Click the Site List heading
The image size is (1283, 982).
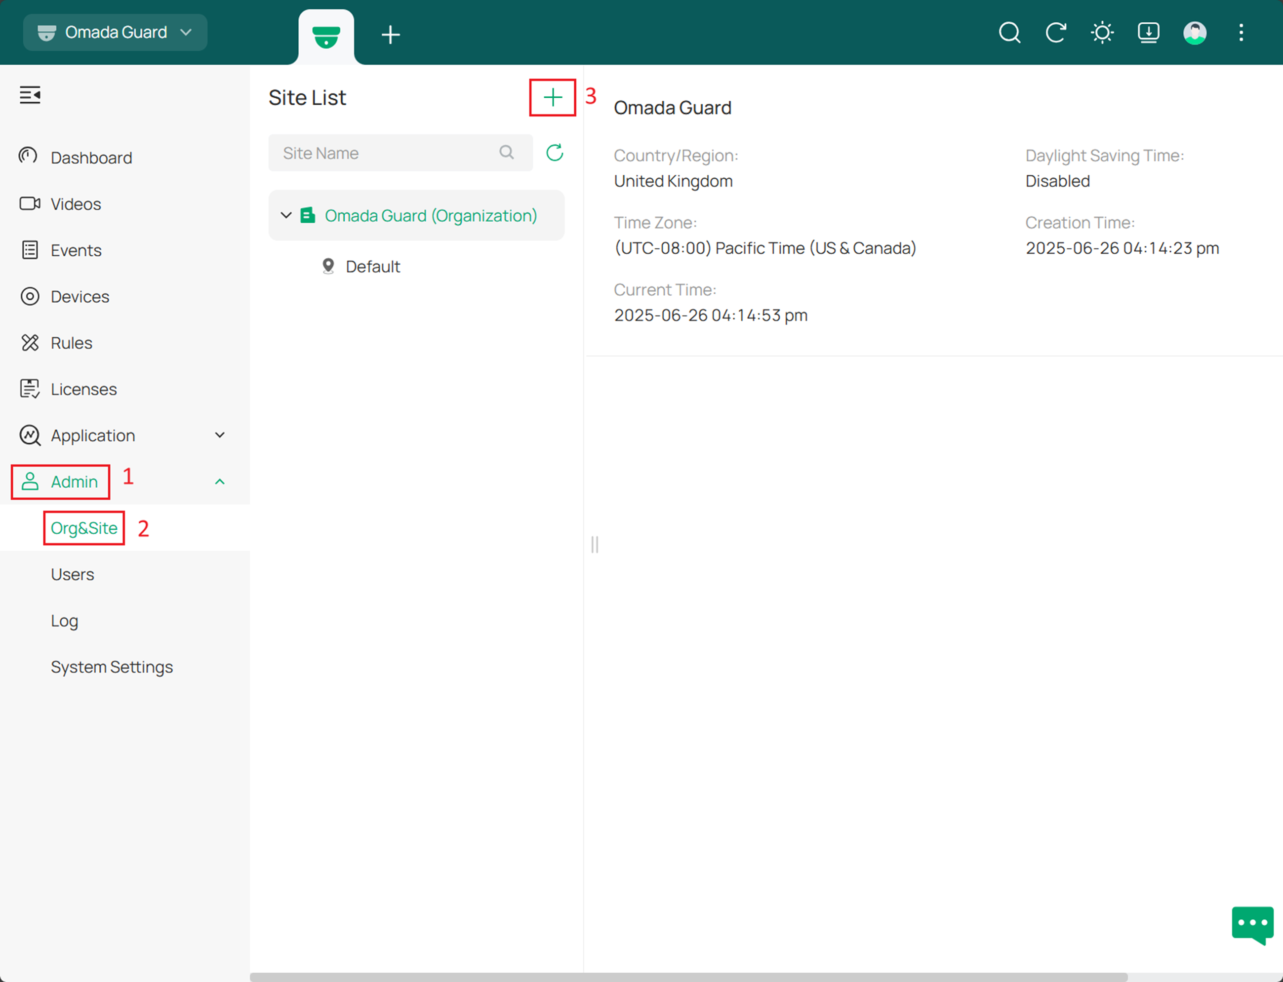coord(307,98)
